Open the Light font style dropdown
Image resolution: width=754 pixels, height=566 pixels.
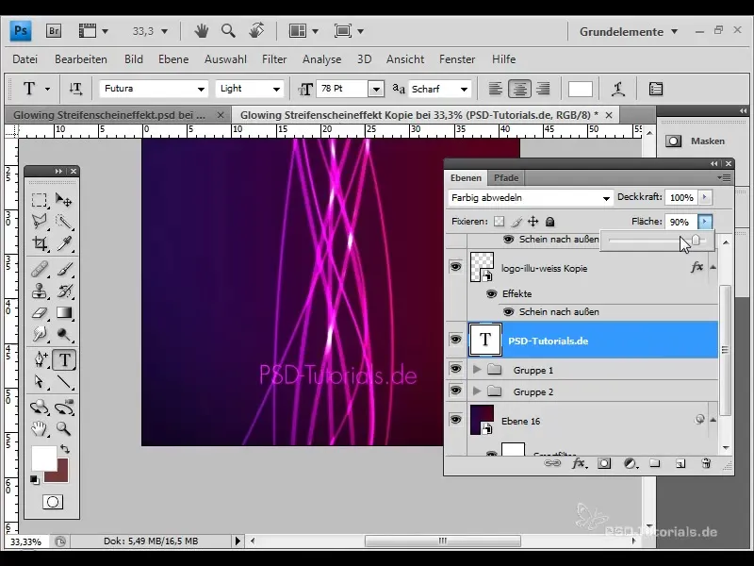(x=276, y=89)
